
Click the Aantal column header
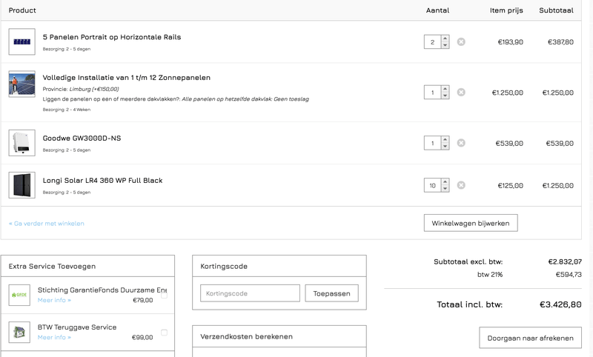click(x=437, y=10)
